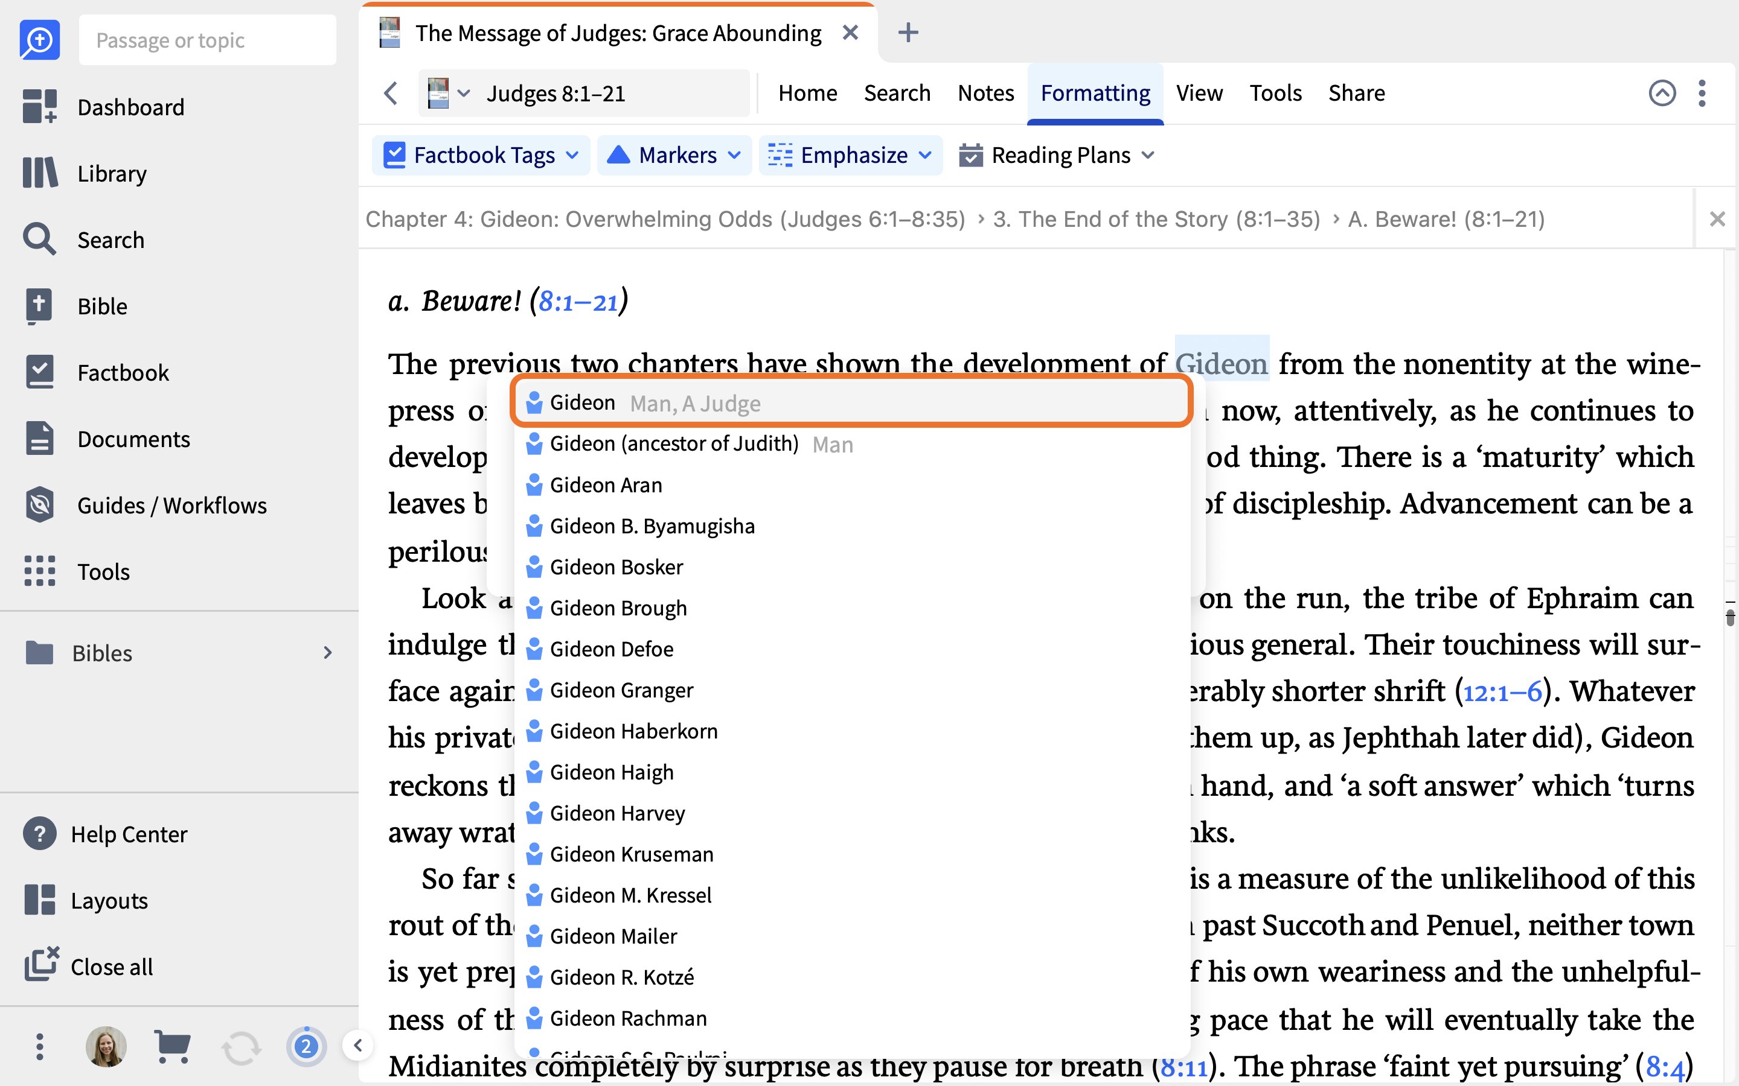The image size is (1739, 1086).
Task: Select Gideon Defoe from the list
Action: [x=851, y=649]
